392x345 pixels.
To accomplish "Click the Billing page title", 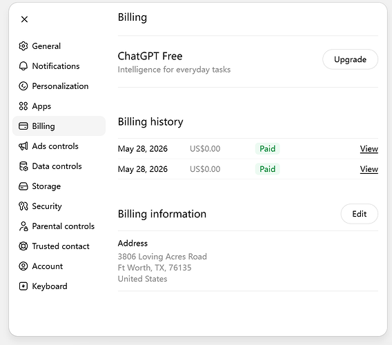I will pyautogui.click(x=133, y=17).
